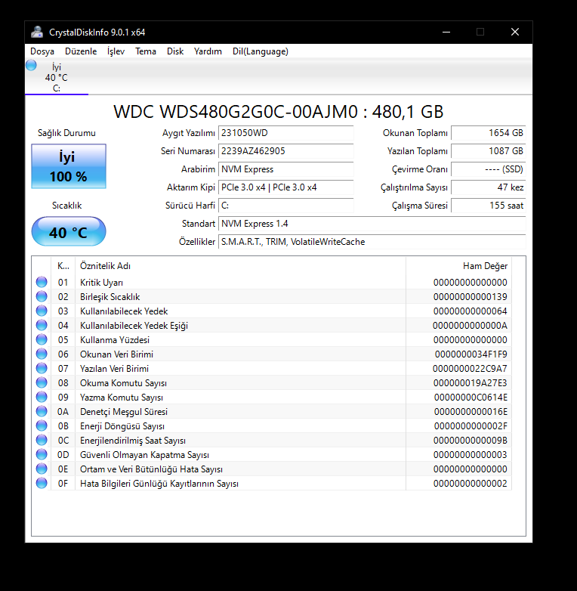Open the Düzenle menu
Viewport: 577px width, 591px height.
click(x=81, y=51)
